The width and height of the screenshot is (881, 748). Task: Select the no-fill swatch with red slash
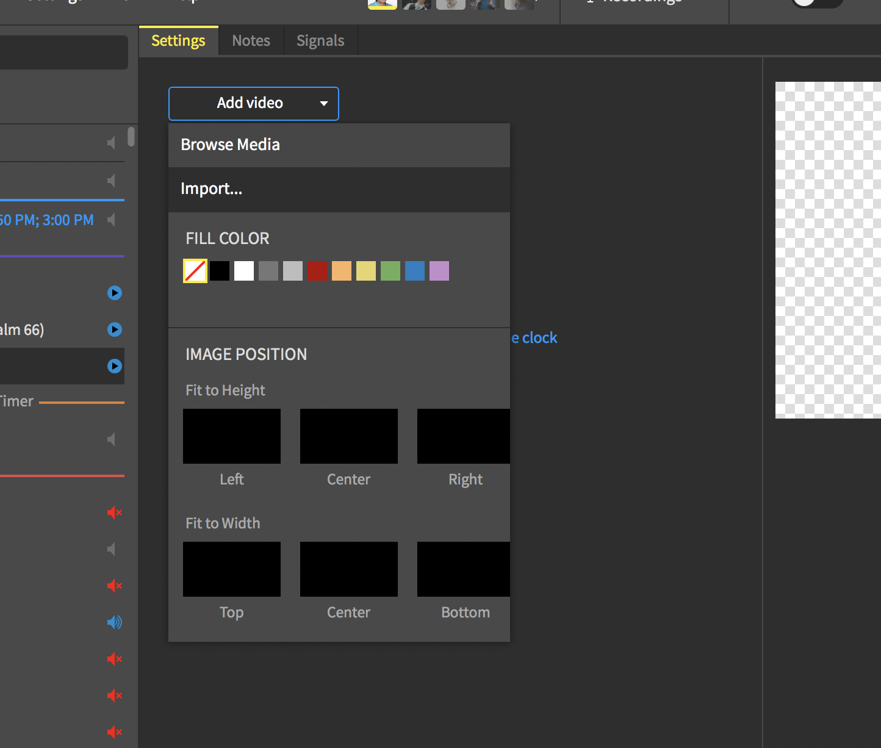pyautogui.click(x=195, y=271)
